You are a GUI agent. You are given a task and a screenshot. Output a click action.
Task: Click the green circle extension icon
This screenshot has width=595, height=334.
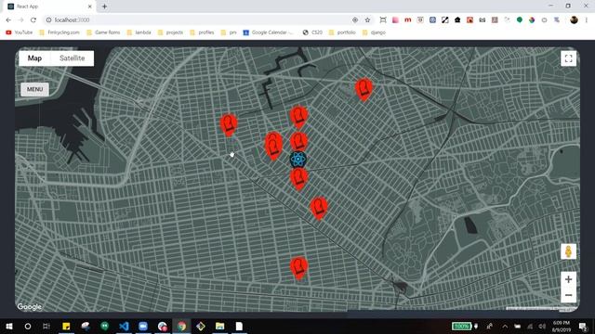tap(520, 20)
